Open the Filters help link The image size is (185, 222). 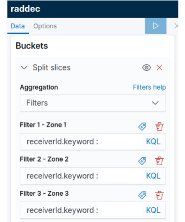tap(149, 87)
